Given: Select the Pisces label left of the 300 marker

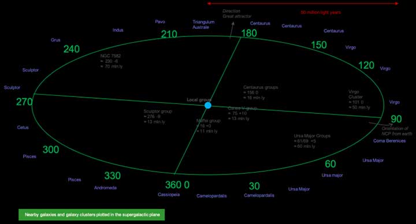Looking at the screenshot, I should pyautogui.click(x=29, y=156).
